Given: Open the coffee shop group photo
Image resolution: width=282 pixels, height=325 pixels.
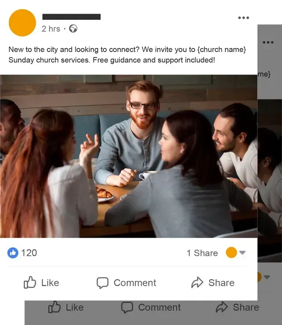Looking at the screenshot, I should pyautogui.click(x=129, y=156).
